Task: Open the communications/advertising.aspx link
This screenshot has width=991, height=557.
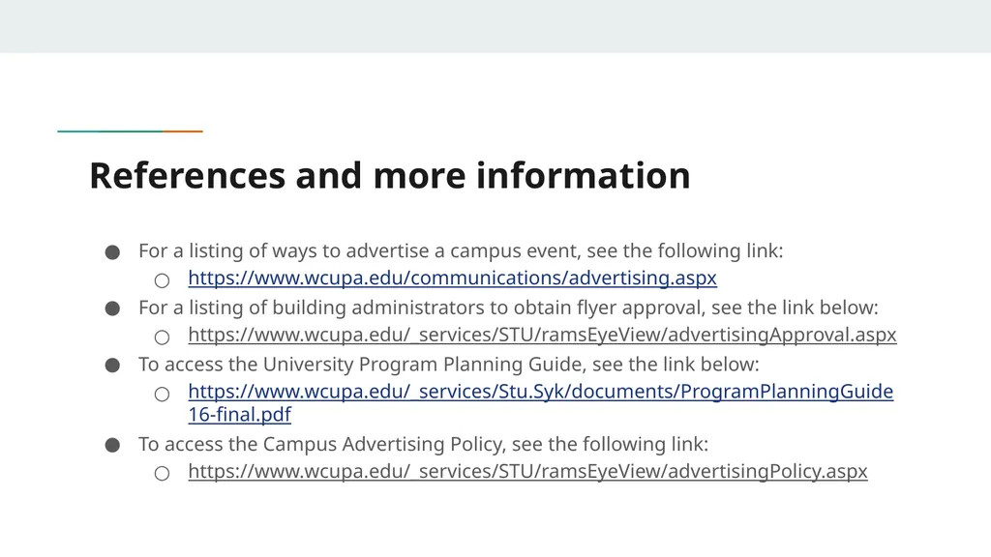Action: click(453, 278)
